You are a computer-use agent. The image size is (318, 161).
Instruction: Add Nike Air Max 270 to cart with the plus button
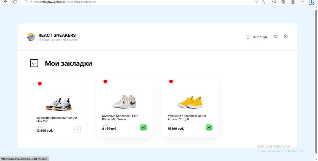(78, 129)
